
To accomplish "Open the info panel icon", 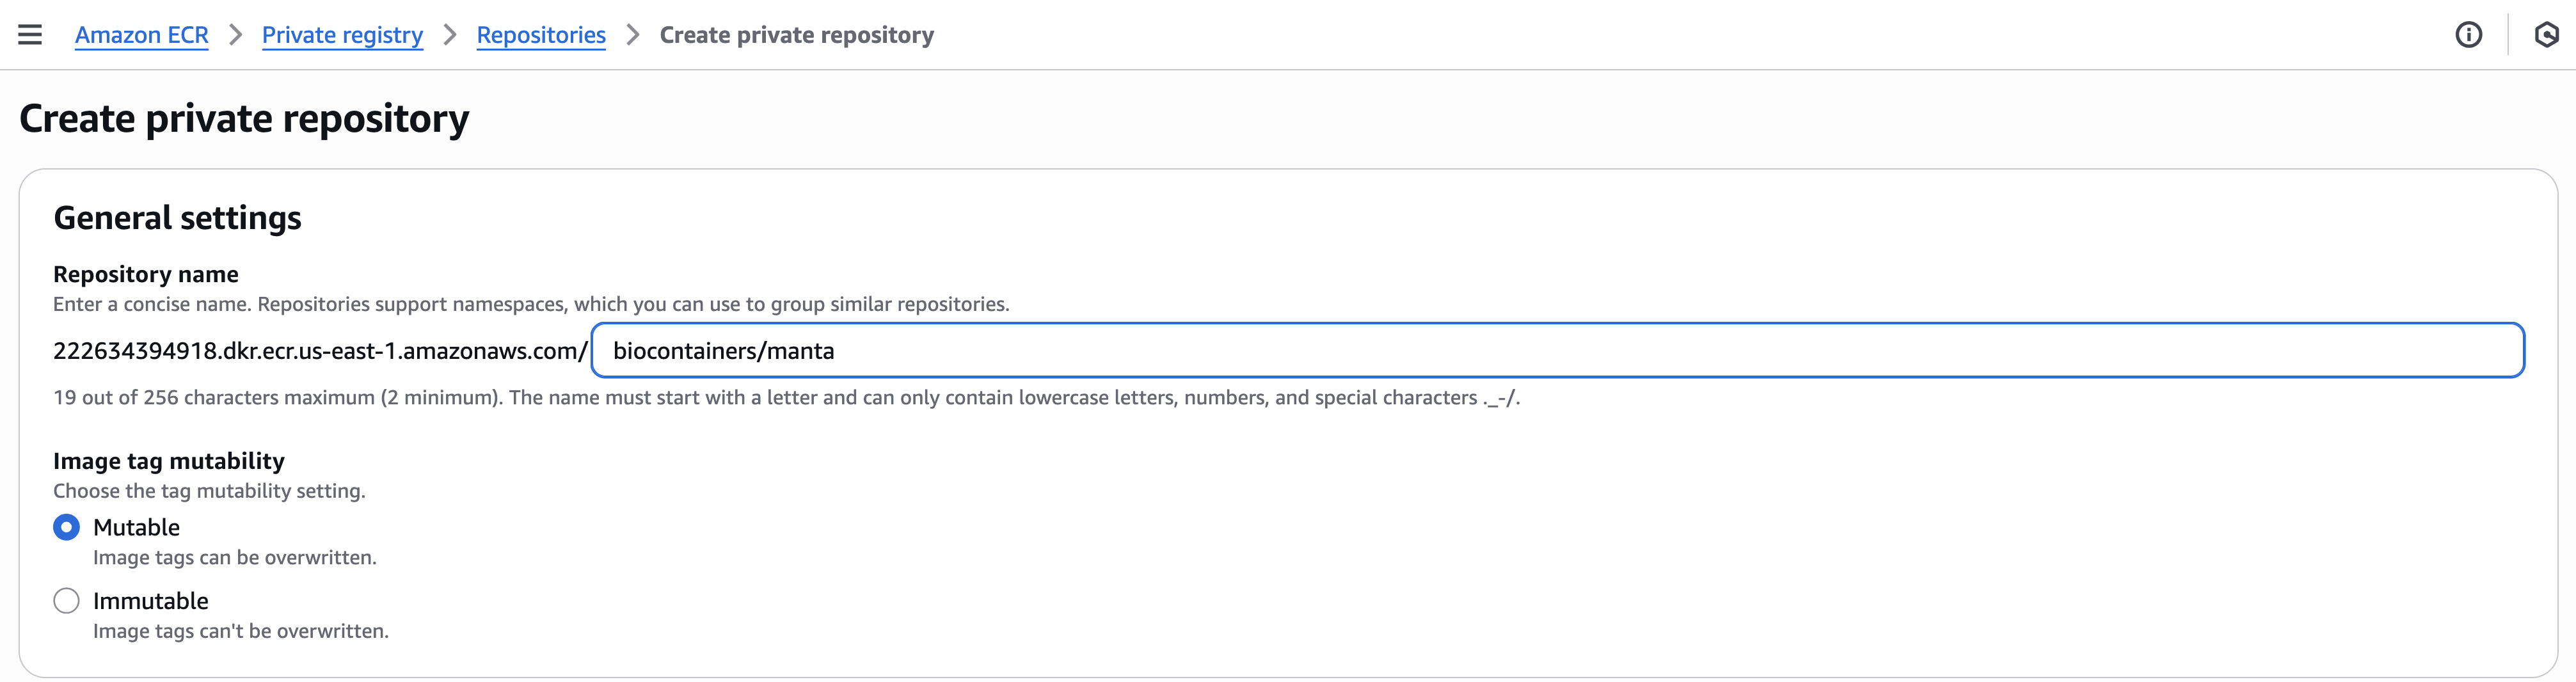I will point(2468,35).
